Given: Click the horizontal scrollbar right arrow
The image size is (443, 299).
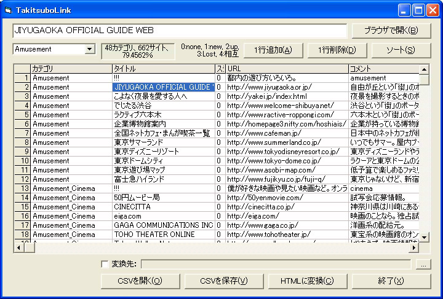Looking at the screenshot, I should pos(415,248).
